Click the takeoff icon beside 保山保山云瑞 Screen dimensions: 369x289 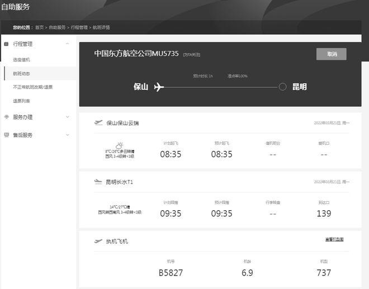(99, 122)
